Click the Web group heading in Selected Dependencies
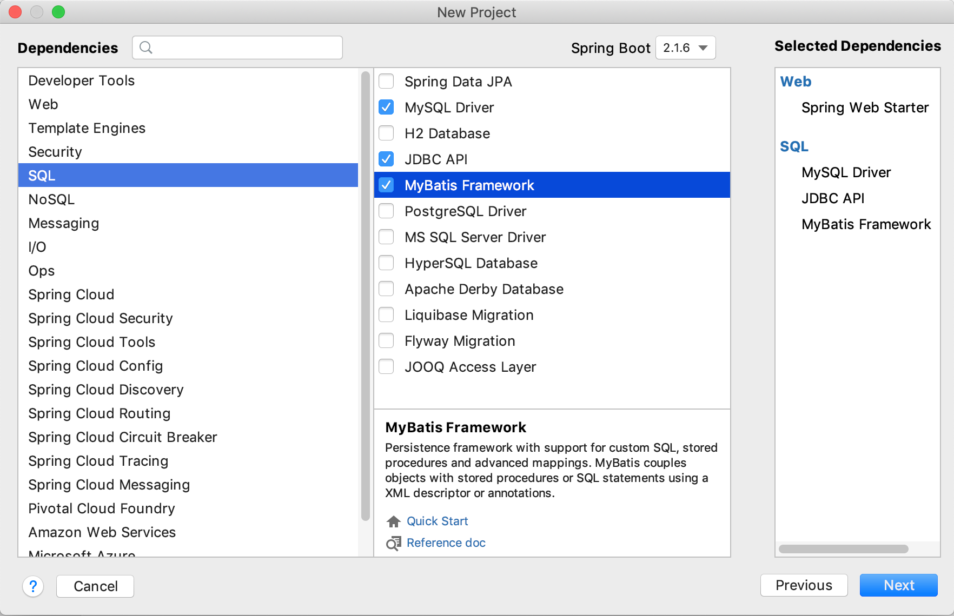Image resolution: width=954 pixels, height=616 pixels. pos(796,82)
